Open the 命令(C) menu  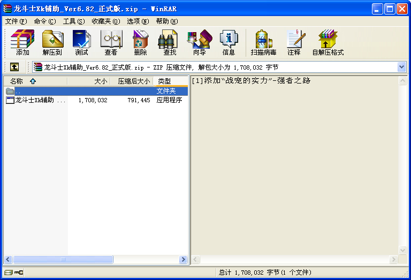tap(45, 21)
